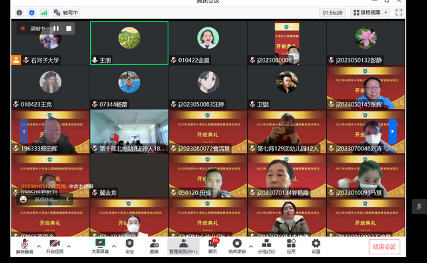Open Breakout Rooms (分组讨论)

point(267,246)
